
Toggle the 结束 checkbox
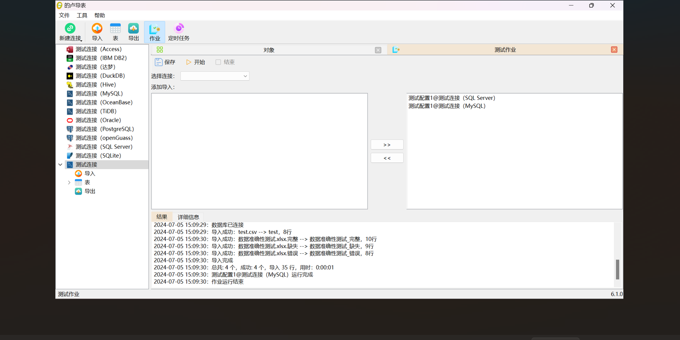click(218, 62)
